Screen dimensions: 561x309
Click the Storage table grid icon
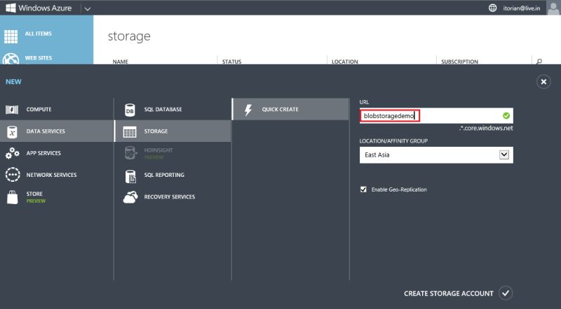[130, 131]
